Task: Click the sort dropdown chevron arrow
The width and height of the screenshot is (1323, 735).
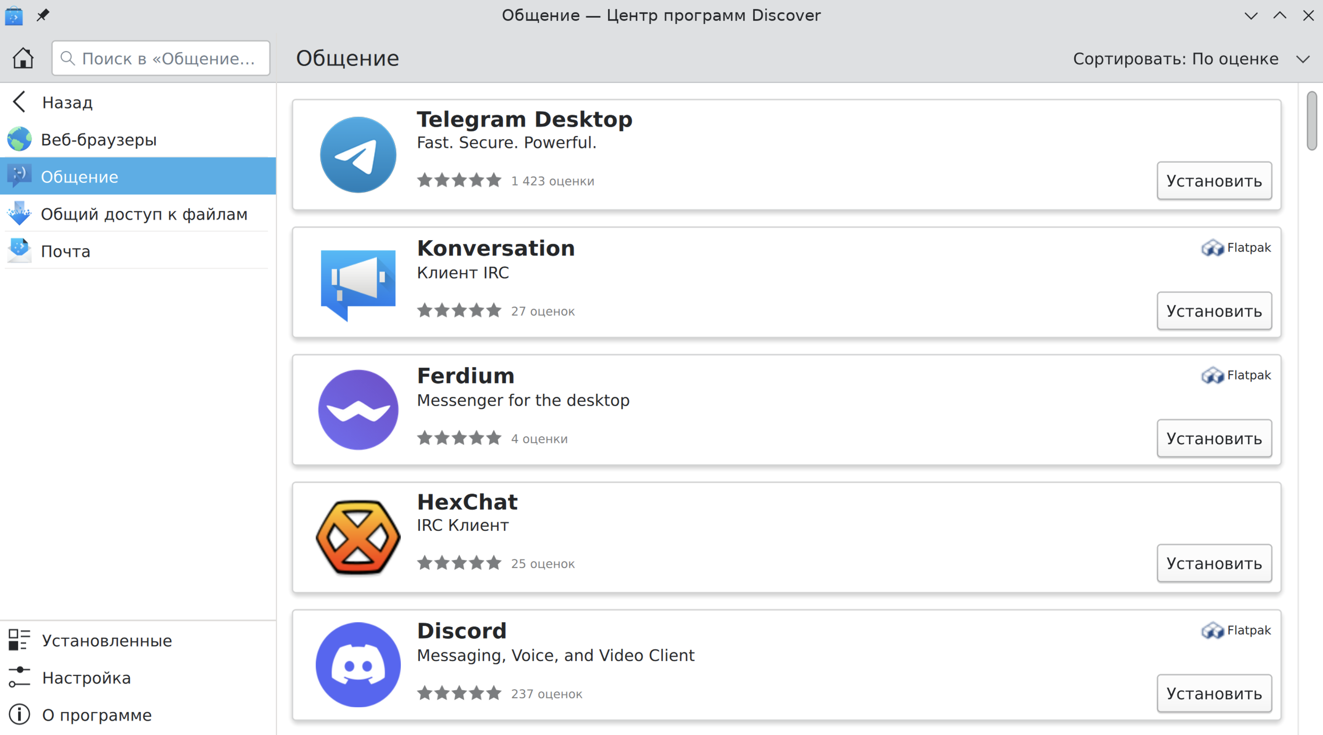Action: coord(1302,59)
